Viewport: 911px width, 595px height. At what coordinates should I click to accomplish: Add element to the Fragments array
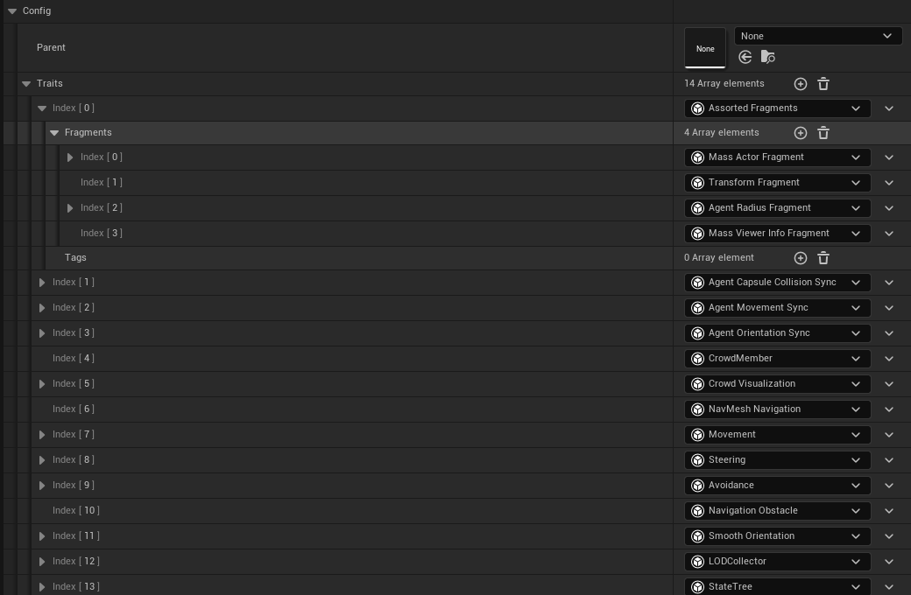800,133
